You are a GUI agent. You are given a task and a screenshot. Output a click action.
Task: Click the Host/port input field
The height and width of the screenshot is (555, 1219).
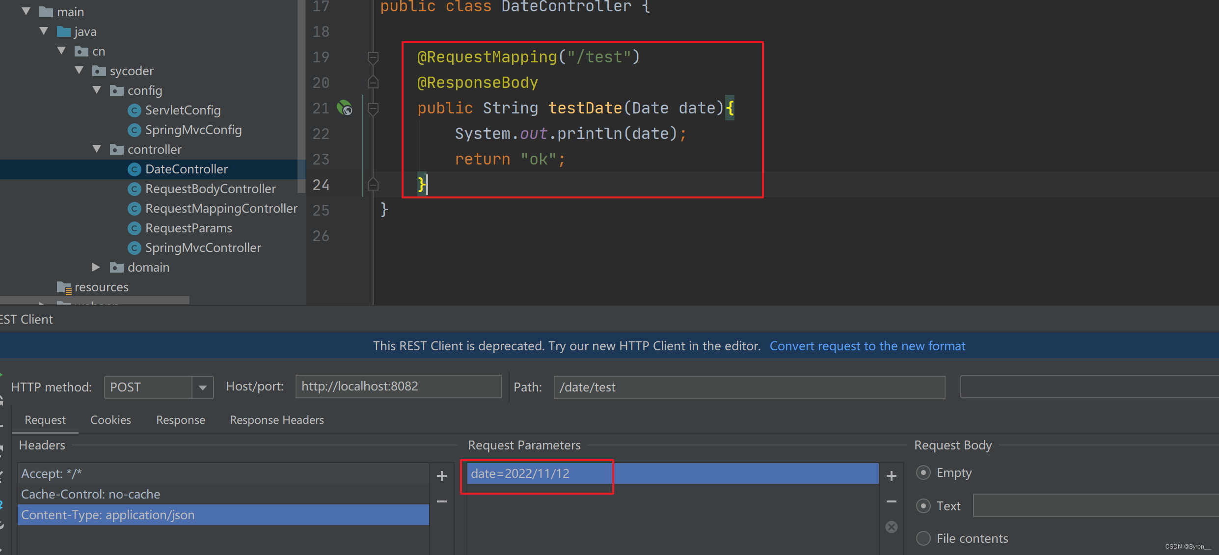(398, 387)
